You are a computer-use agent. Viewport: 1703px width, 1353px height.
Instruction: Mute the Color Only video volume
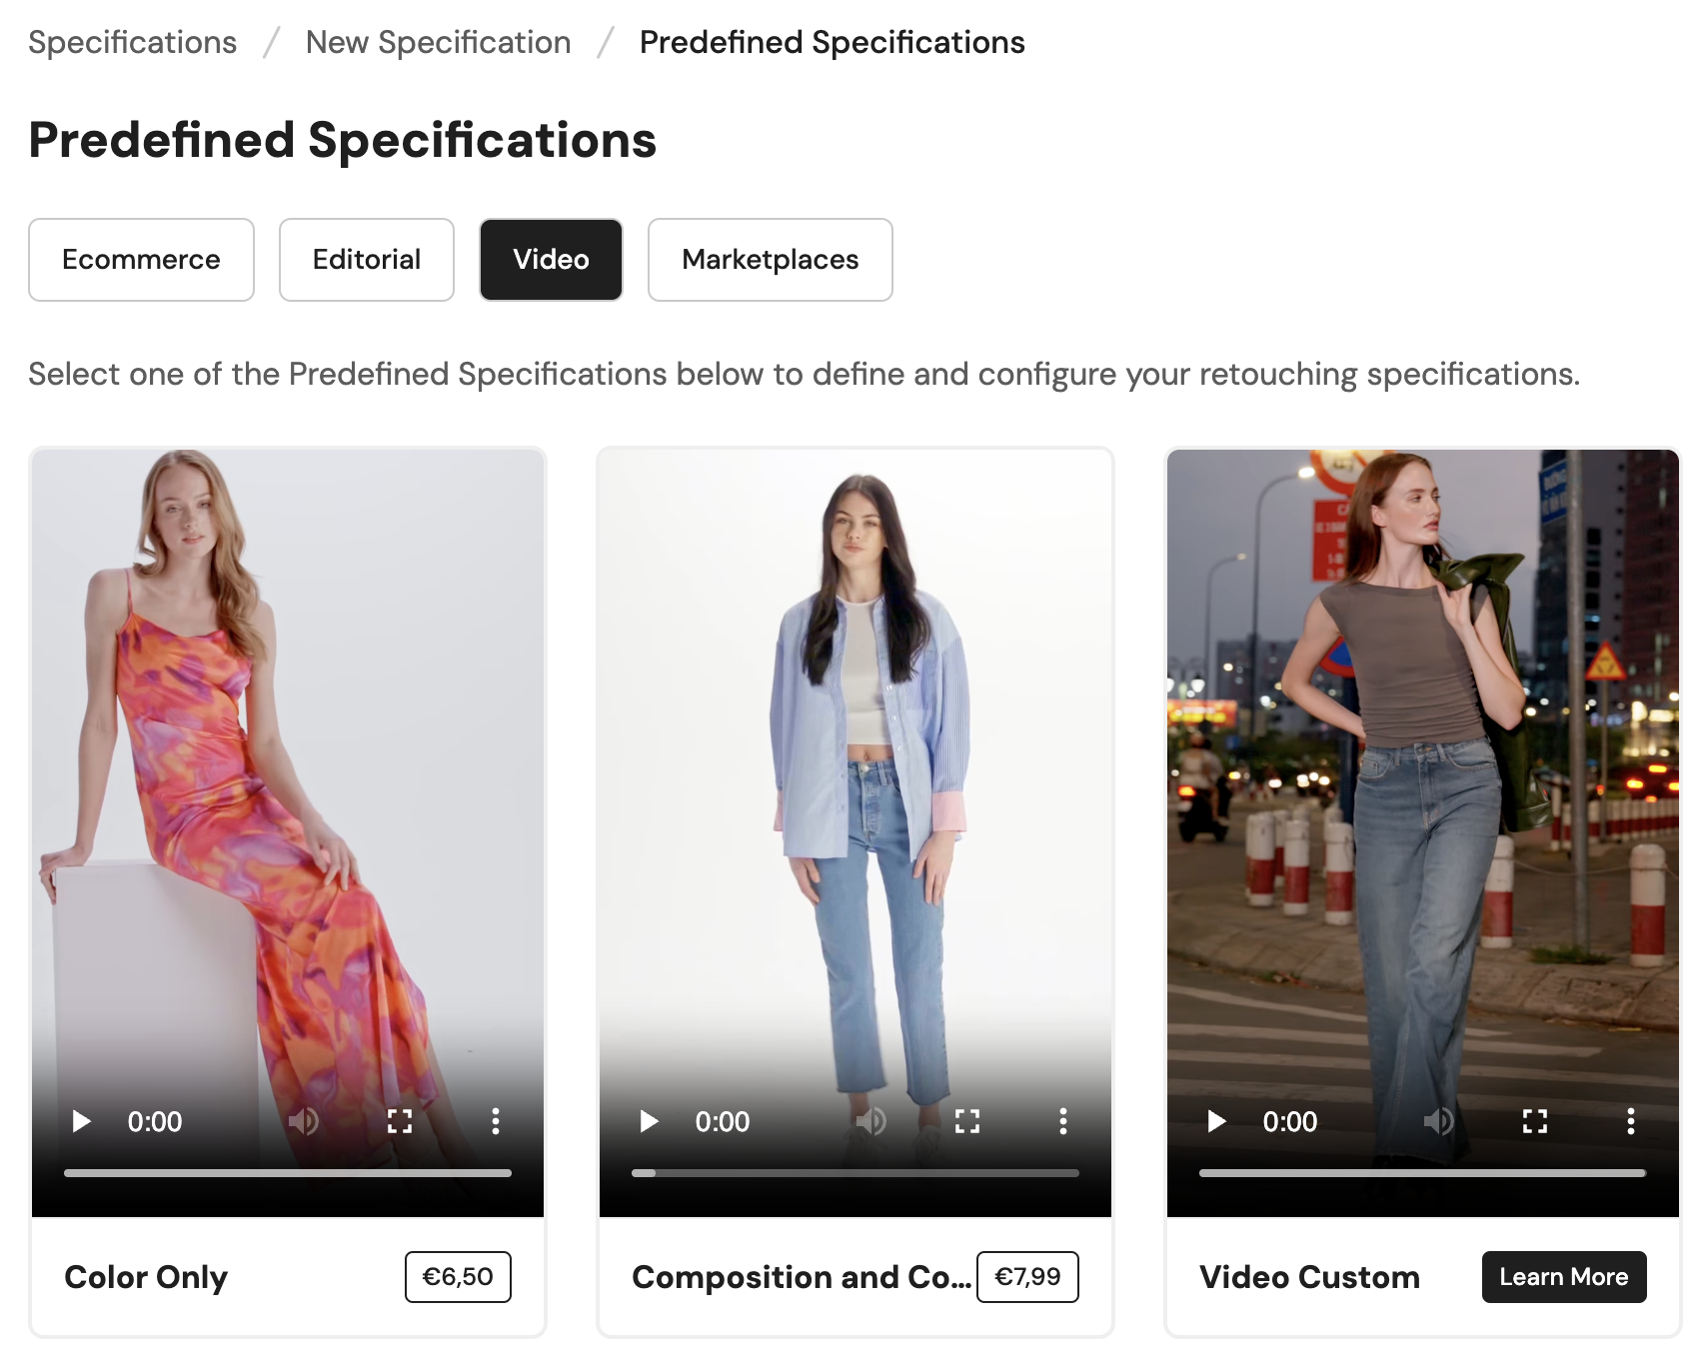coord(304,1121)
